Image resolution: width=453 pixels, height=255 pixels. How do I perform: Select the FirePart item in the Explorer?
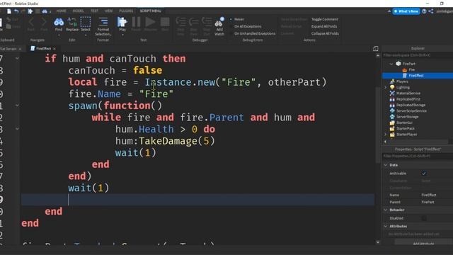(408, 64)
